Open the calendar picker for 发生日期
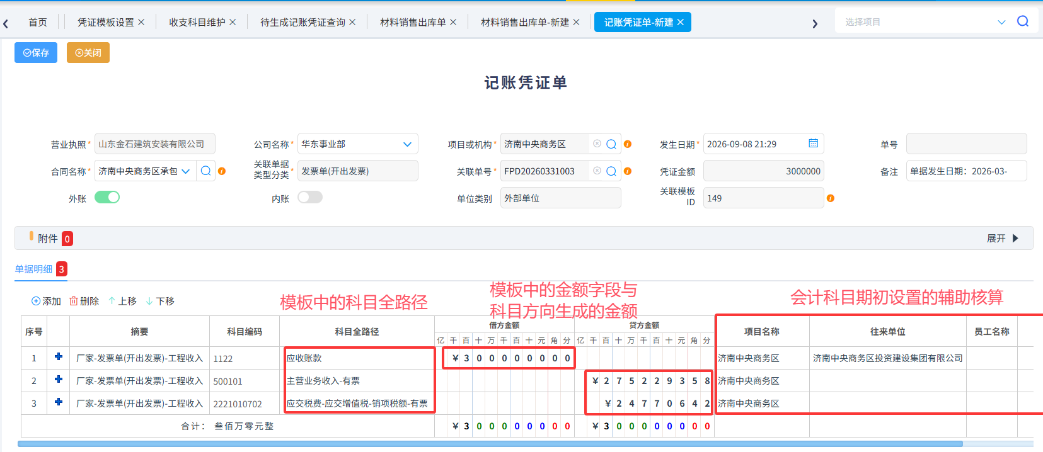Image resolution: width=1043 pixels, height=452 pixels. [x=814, y=144]
